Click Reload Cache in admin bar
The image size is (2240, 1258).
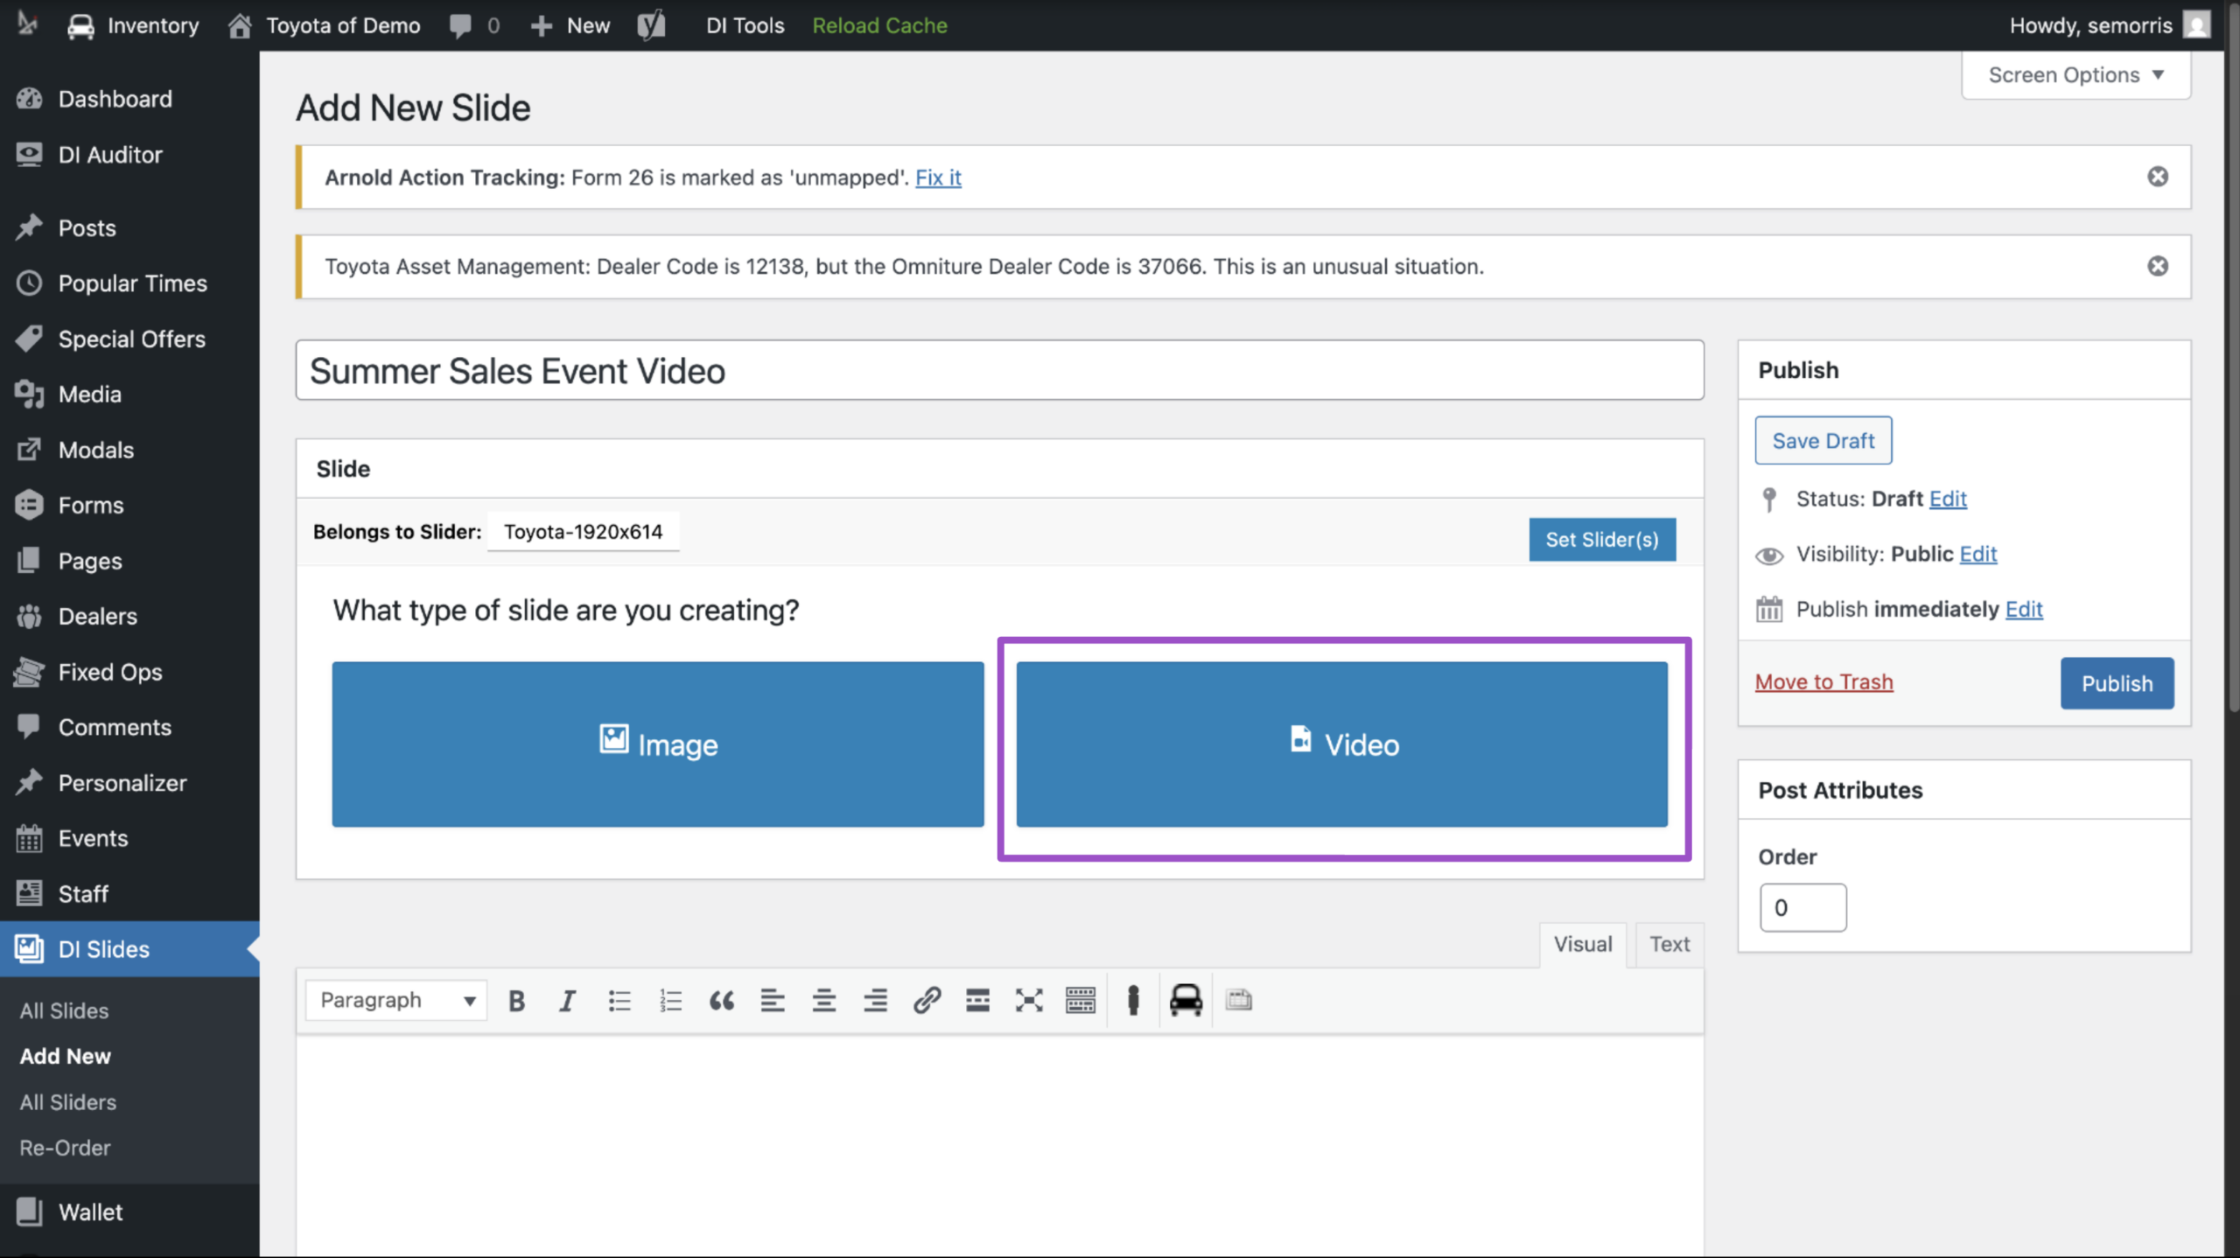(x=879, y=25)
